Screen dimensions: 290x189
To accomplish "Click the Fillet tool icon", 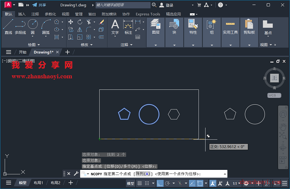I will [89, 29].
